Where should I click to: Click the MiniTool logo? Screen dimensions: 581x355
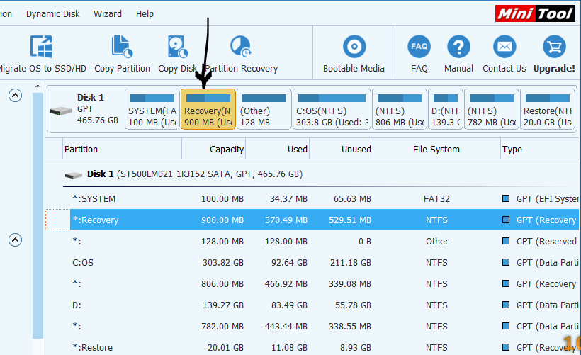click(x=535, y=13)
